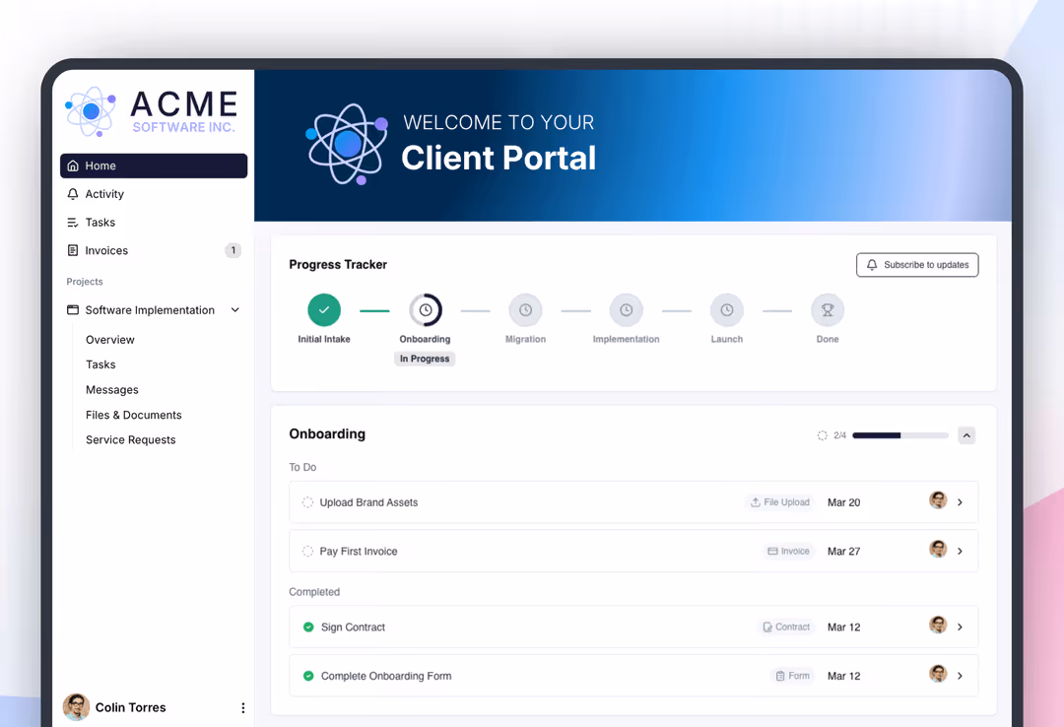Expand Upload Brand Assets row chevron
This screenshot has width=1064, height=727.
(x=961, y=502)
